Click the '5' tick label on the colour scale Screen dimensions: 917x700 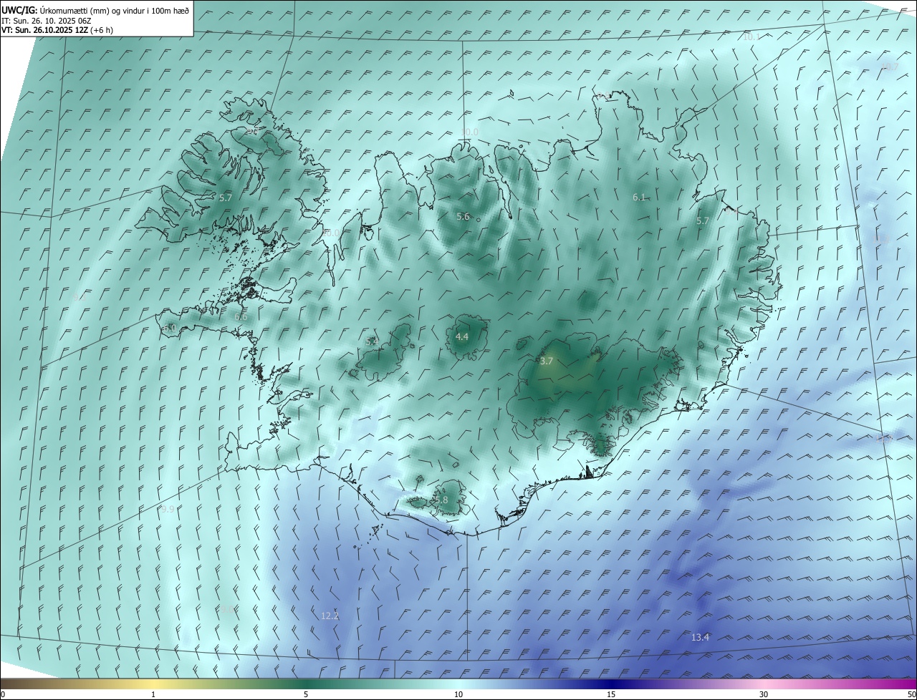(306, 694)
